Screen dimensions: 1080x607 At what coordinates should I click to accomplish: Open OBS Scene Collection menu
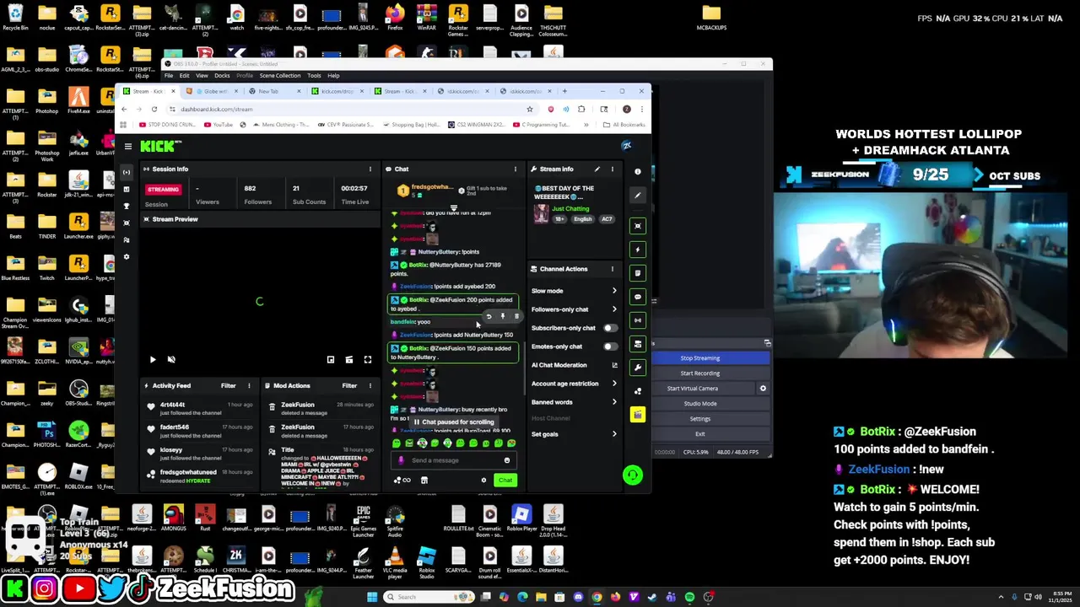click(x=279, y=76)
